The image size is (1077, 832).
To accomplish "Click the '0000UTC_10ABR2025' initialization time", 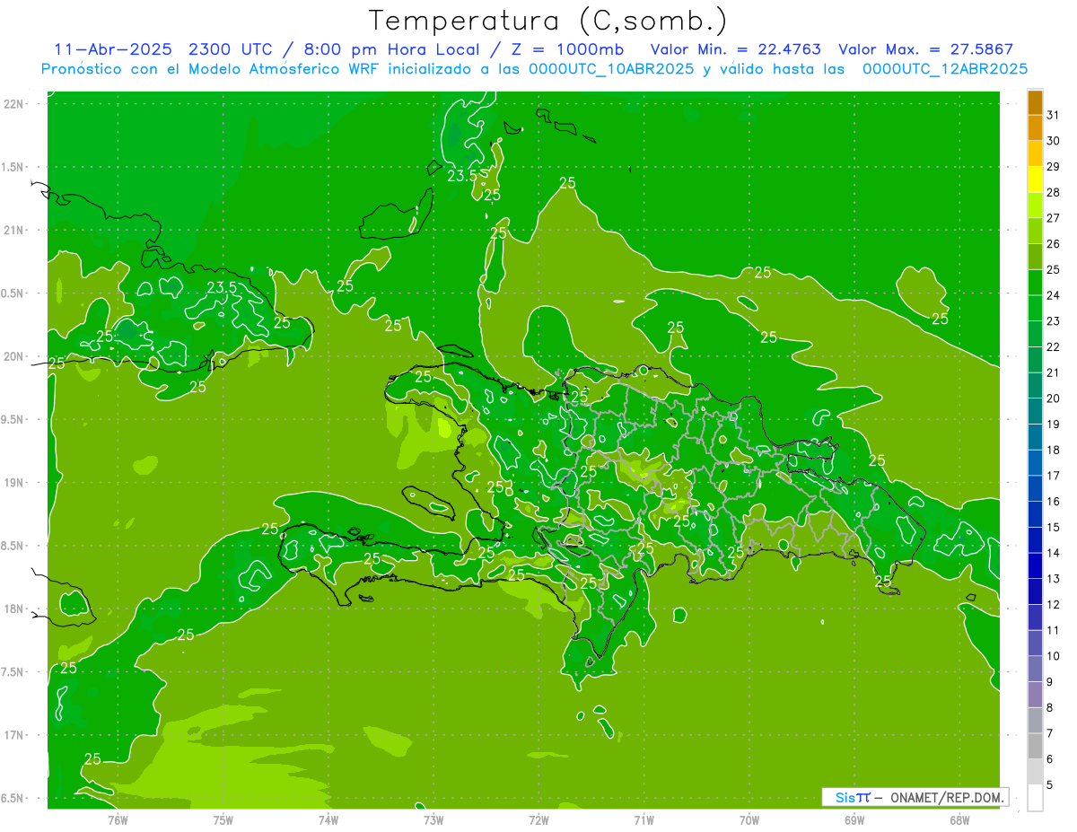I will click(611, 69).
